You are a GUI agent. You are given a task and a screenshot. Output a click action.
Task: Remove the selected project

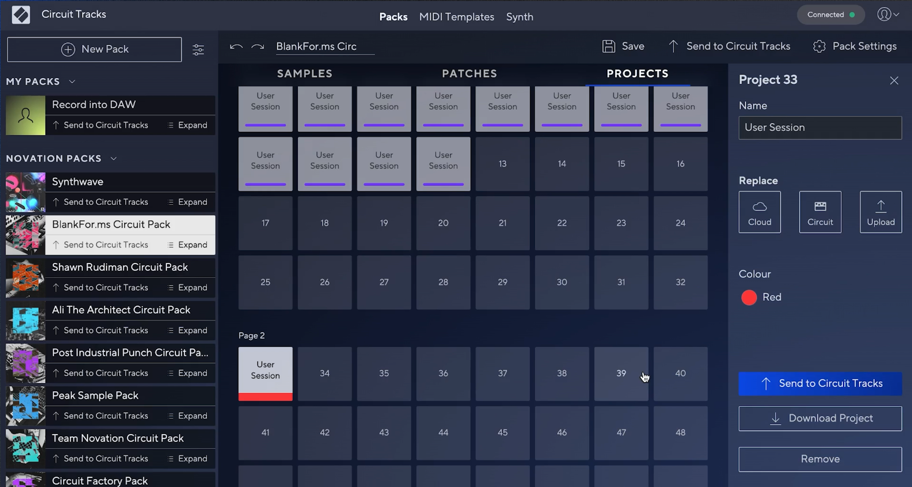click(x=820, y=459)
